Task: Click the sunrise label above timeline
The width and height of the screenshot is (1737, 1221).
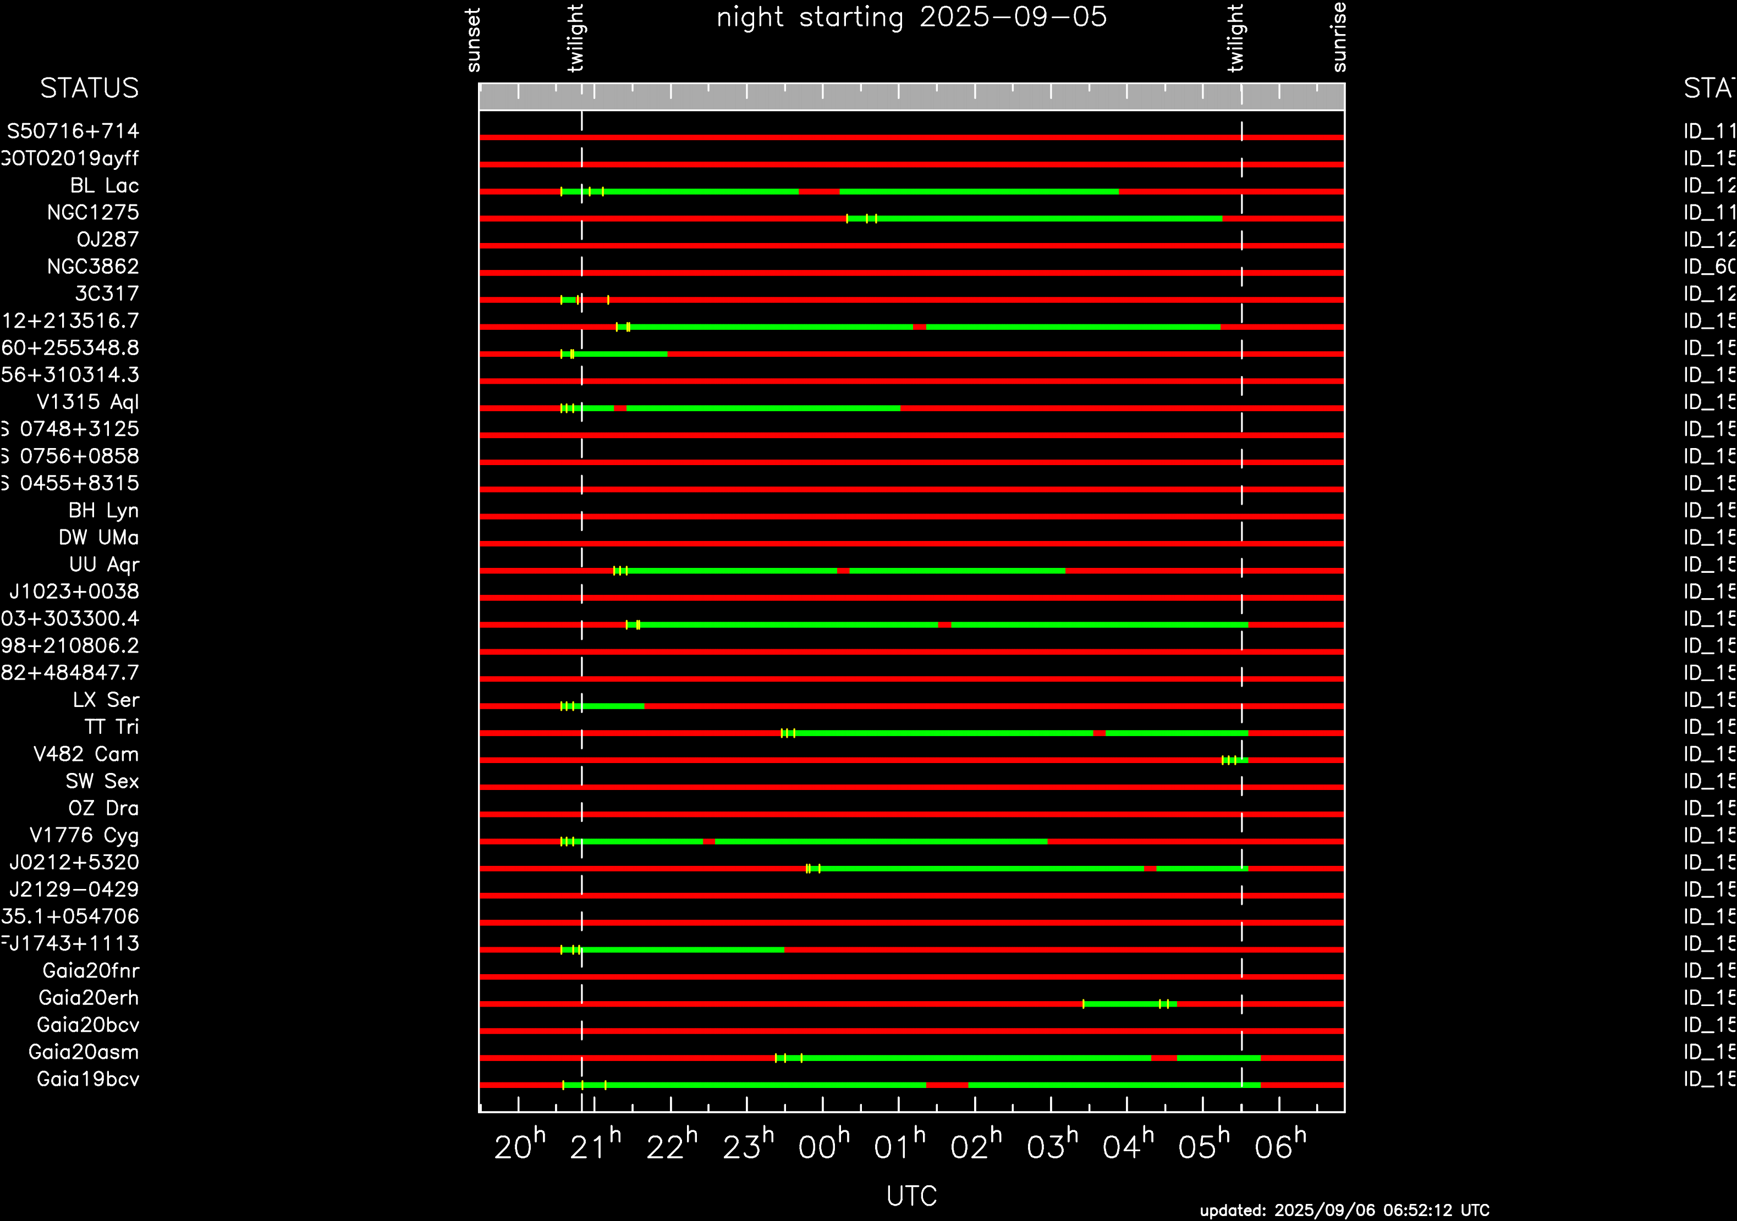Action: pos(1339,36)
